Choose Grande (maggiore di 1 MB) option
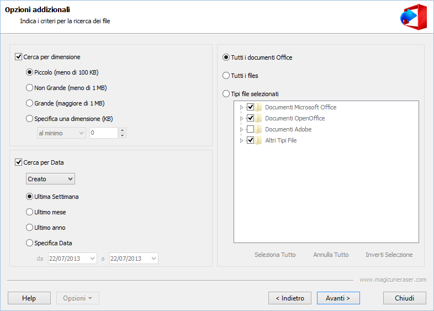The image size is (434, 311). [x=30, y=103]
